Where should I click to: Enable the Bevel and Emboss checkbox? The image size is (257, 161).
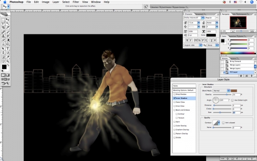(174, 110)
